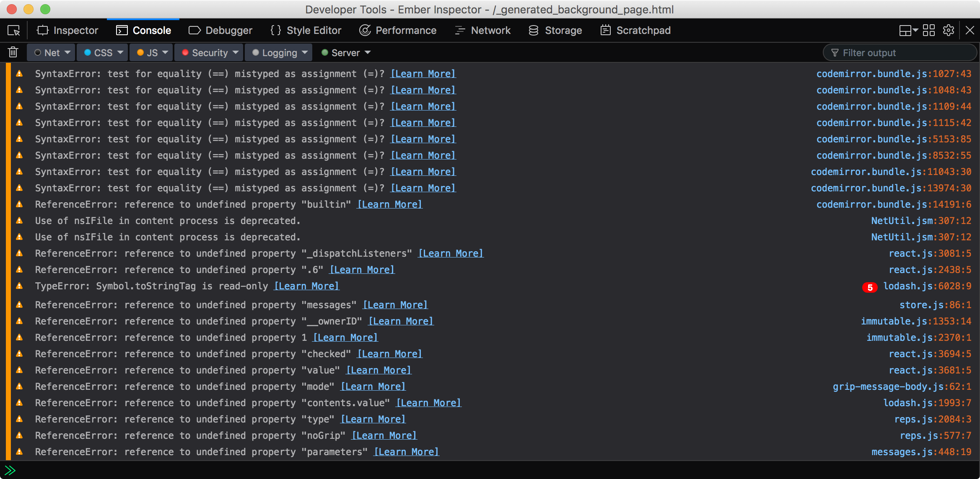This screenshot has height=479, width=980.
Task: Open Learn More for ".6" property error
Action: [x=362, y=270]
